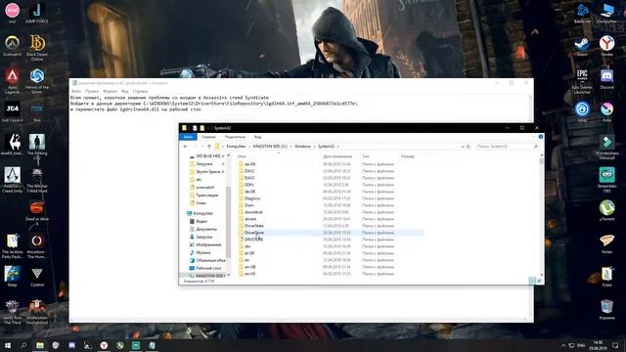Launch Wondershare Filmora9 desktop icon
626x352 pixels.
(x=606, y=147)
